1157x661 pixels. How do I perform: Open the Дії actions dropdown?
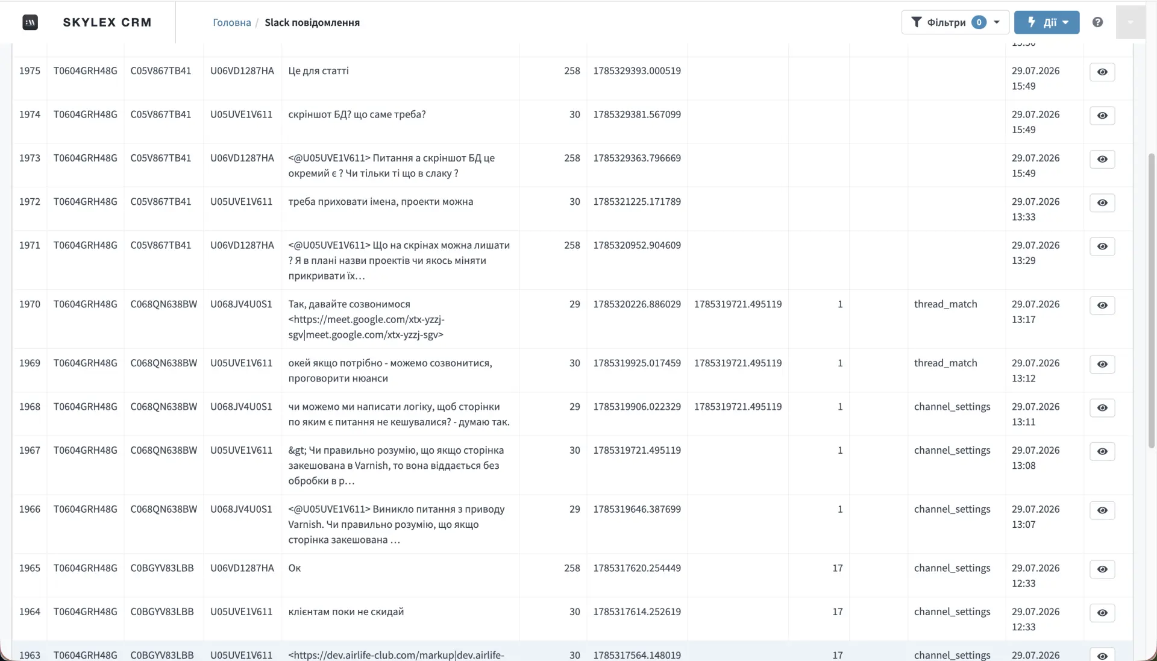pos(1047,22)
